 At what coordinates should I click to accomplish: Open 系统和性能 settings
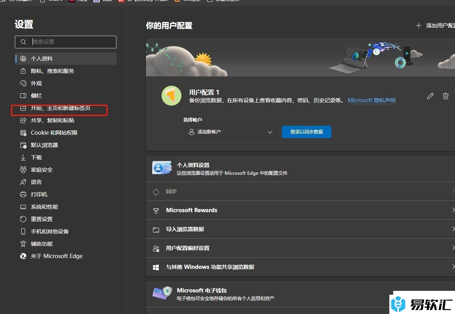coord(66,207)
